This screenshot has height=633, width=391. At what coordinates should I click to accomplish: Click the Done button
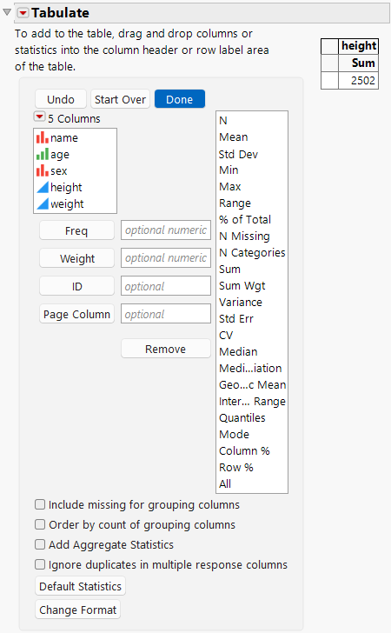(x=180, y=99)
